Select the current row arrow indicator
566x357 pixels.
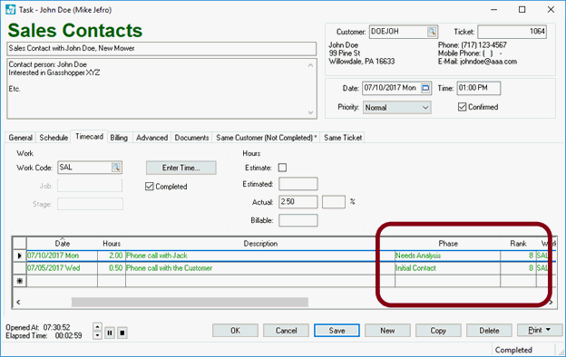click(19, 256)
